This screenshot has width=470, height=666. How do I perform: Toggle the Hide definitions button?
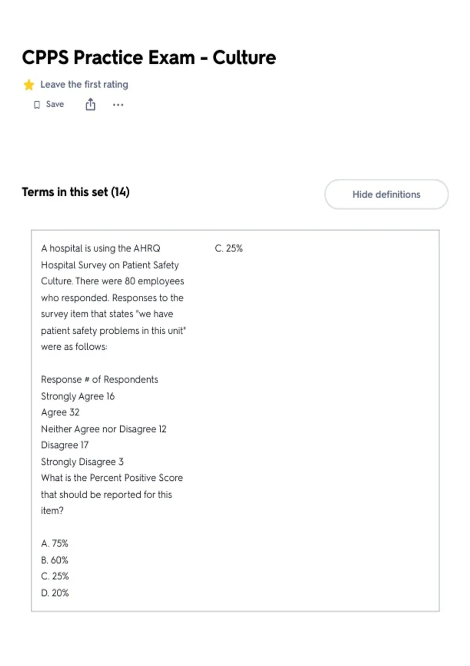386,194
